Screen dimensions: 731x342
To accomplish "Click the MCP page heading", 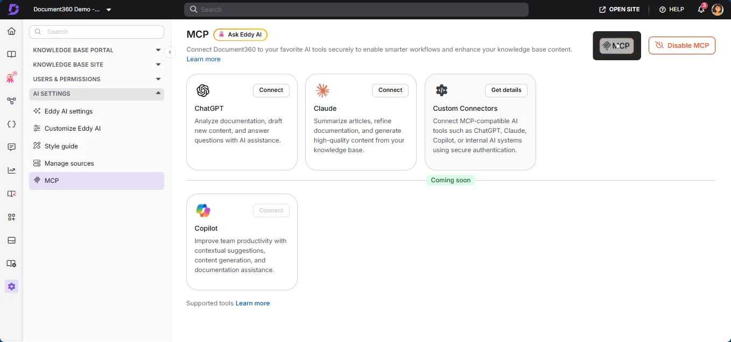I will pos(198,34).
